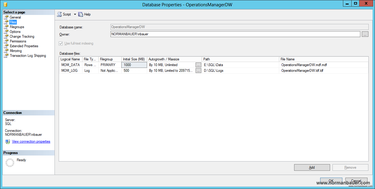Click the connection properties icon
The image size is (375, 189).
tap(7, 141)
